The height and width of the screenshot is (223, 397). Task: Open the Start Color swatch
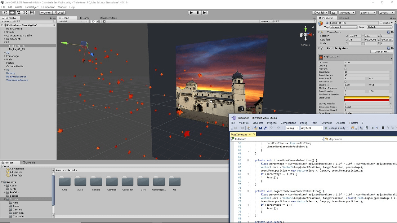coord(367,99)
